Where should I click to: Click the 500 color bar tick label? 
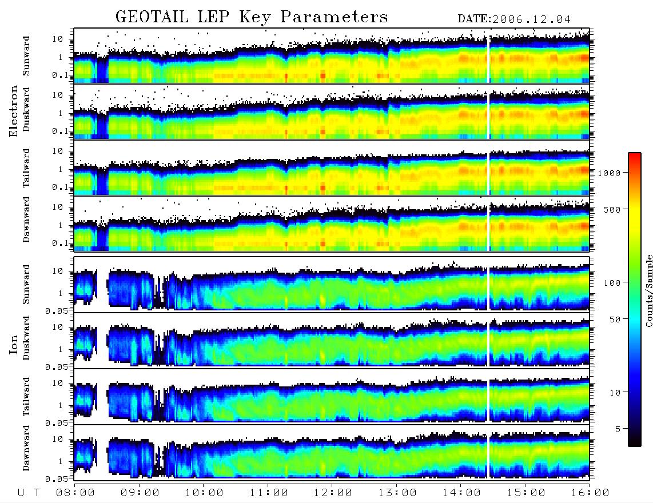[x=612, y=209]
